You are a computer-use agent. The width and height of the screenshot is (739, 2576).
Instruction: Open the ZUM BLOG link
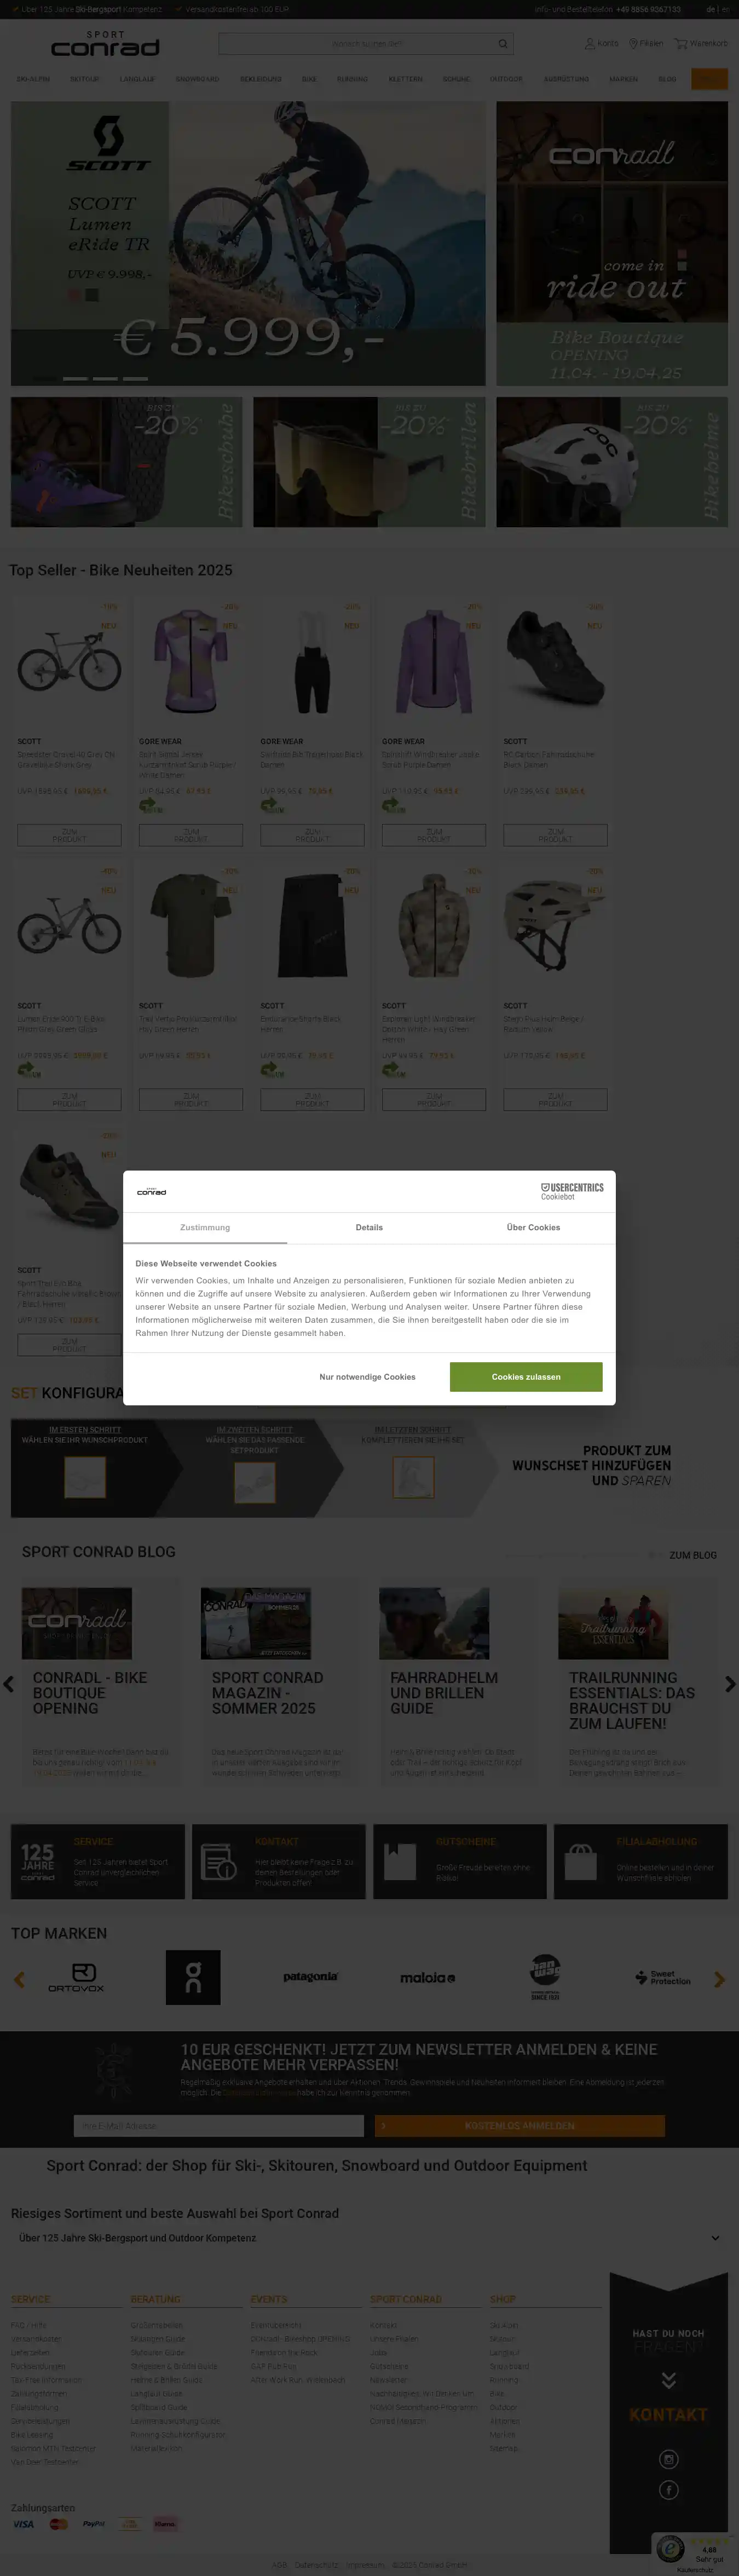point(692,1555)
